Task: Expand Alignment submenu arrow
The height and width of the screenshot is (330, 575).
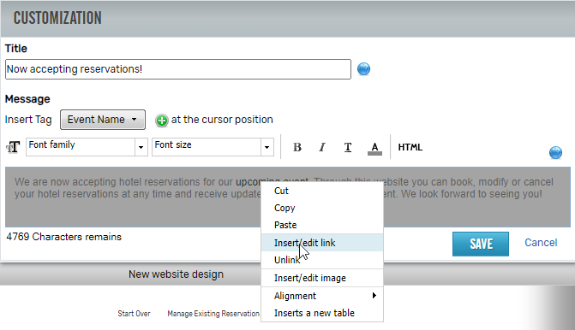Action: [x=374, y=295]
